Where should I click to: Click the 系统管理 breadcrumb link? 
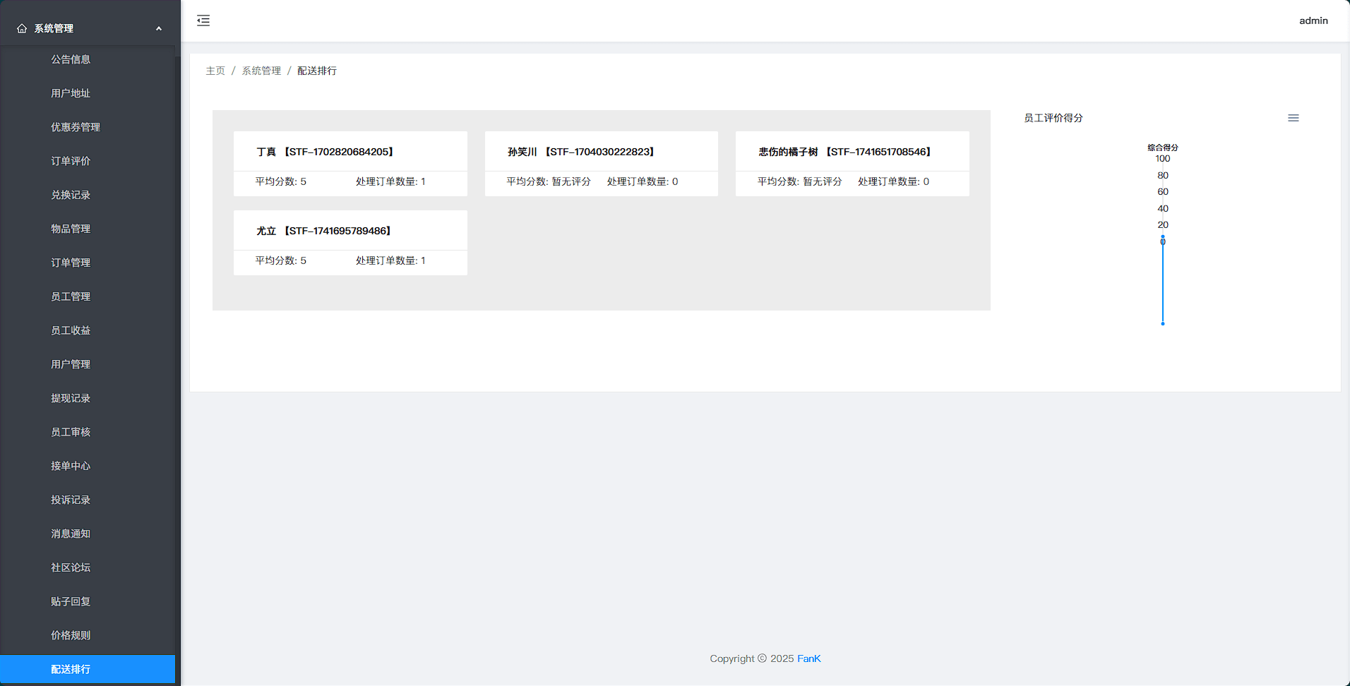pyautogui.click(x=261, y=71)
